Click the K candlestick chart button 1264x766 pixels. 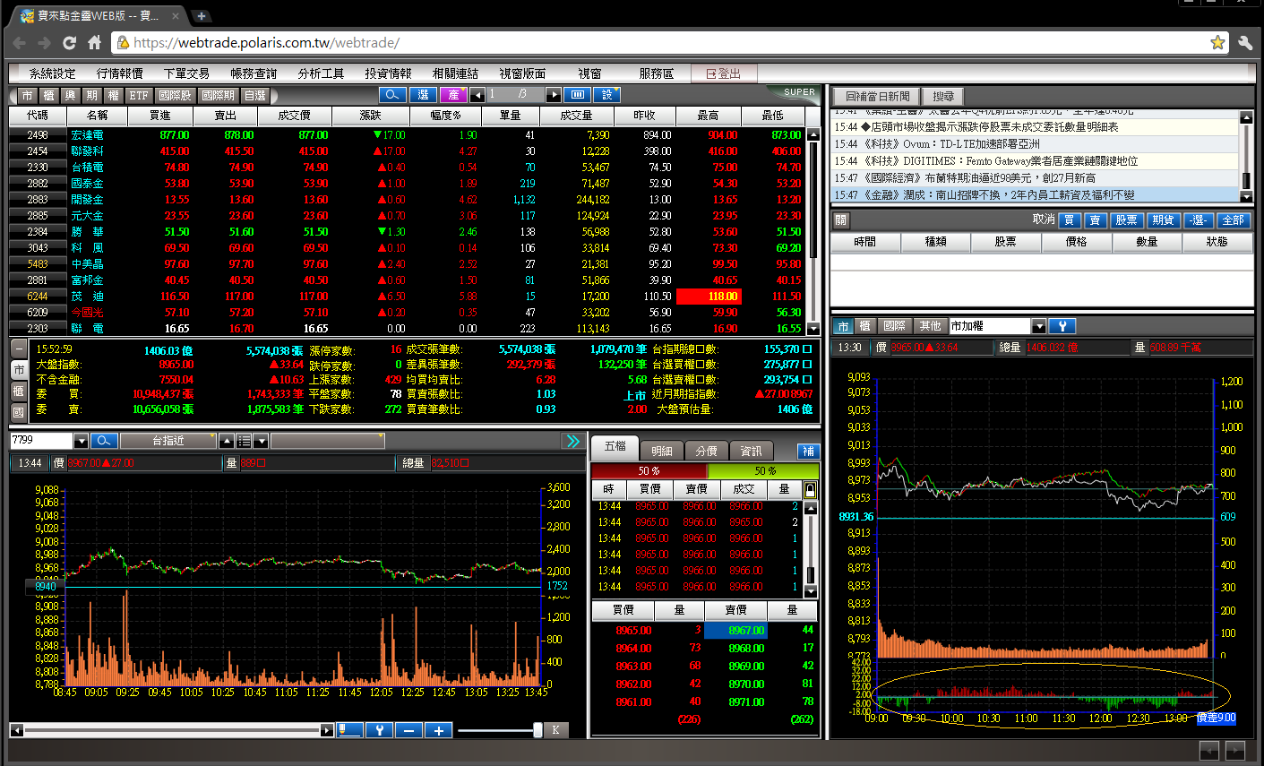coord(556,730)
